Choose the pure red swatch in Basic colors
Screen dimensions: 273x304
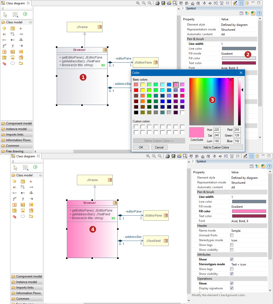(136, 90)
